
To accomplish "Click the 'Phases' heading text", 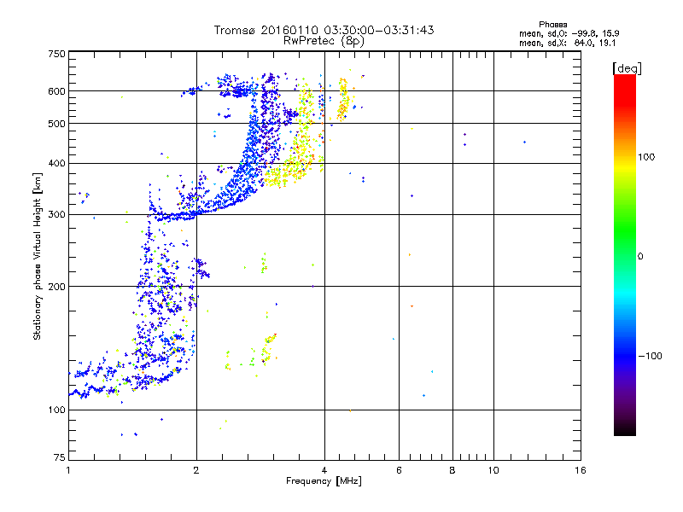I will coord(552,25).
